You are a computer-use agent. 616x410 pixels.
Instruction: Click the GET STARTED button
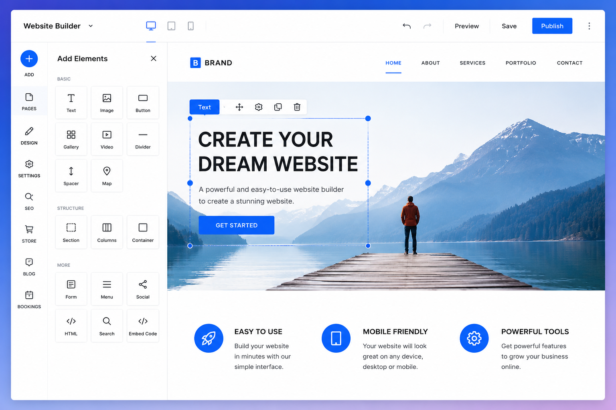pyautogui.click(x=237, y=225)
